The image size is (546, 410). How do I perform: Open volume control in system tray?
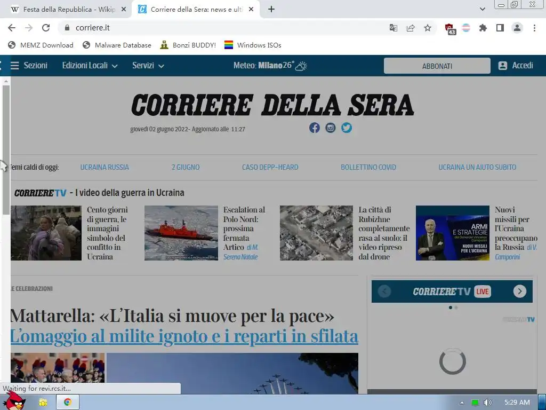pos(487,403)
